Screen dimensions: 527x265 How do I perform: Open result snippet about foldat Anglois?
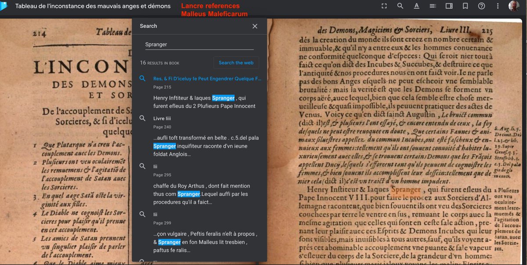pyautogui.click(x=206, y=146)
